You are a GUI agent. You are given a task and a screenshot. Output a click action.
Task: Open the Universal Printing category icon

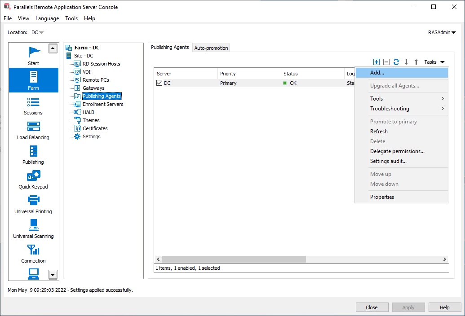[34, 200]
